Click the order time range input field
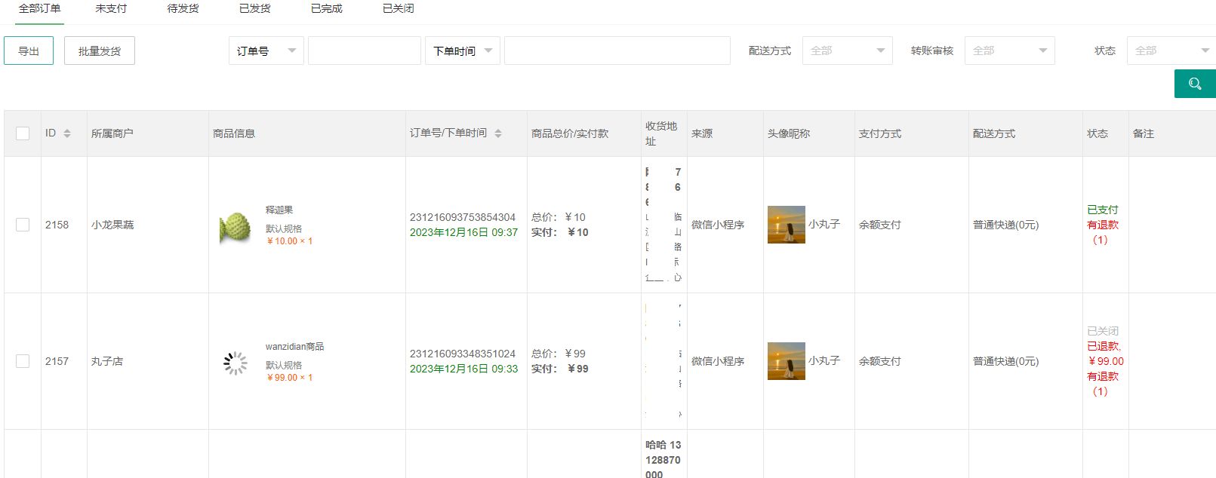Viewport: 1216px width, 478px height. [x=617, y=51]
